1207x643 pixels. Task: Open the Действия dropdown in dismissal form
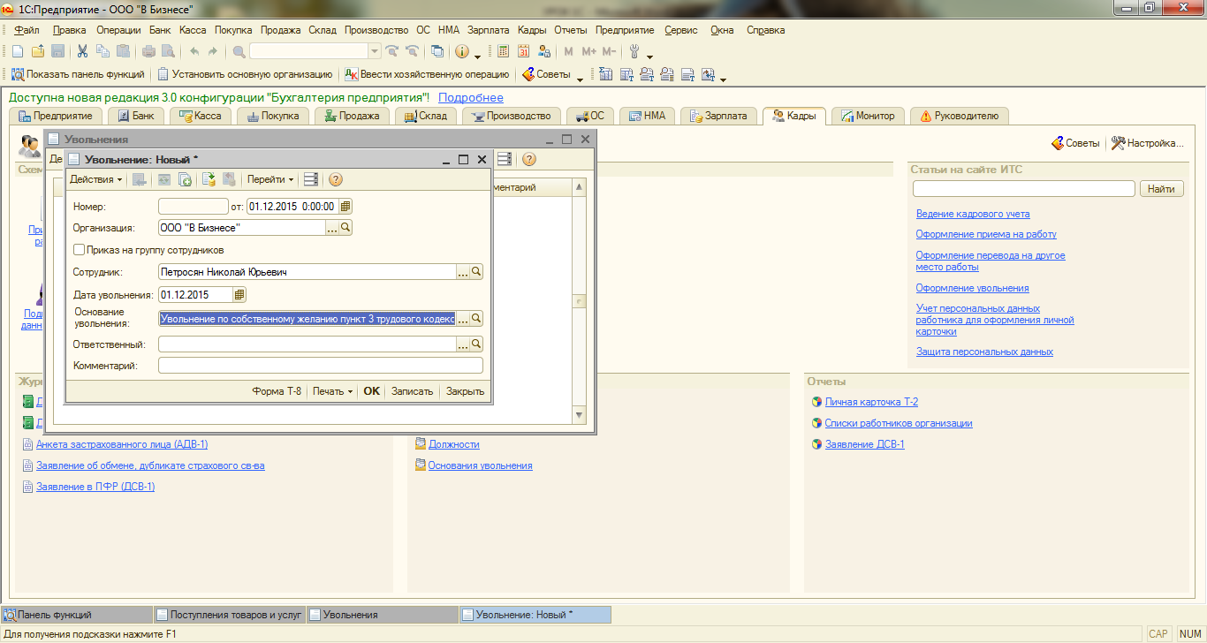coord(96,179)
